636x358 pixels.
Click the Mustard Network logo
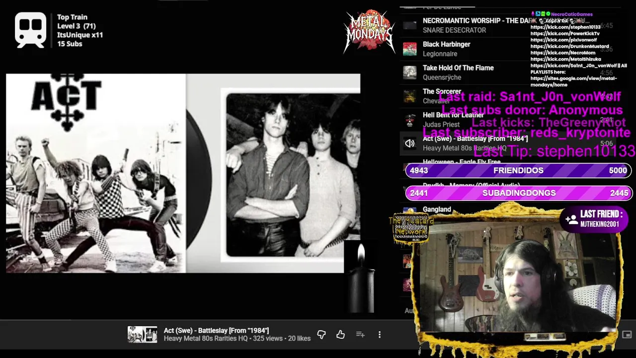(x=410, y=229)
